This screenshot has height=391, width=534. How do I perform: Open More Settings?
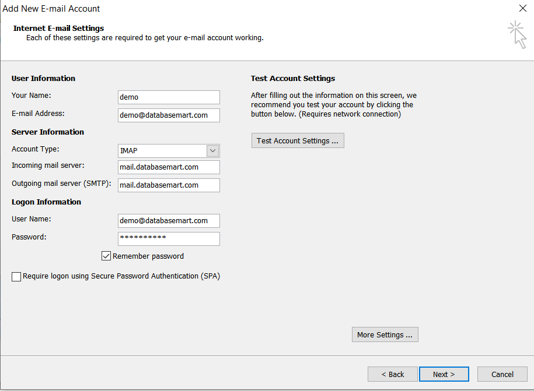pyautogui.click(x=385, y=334)
